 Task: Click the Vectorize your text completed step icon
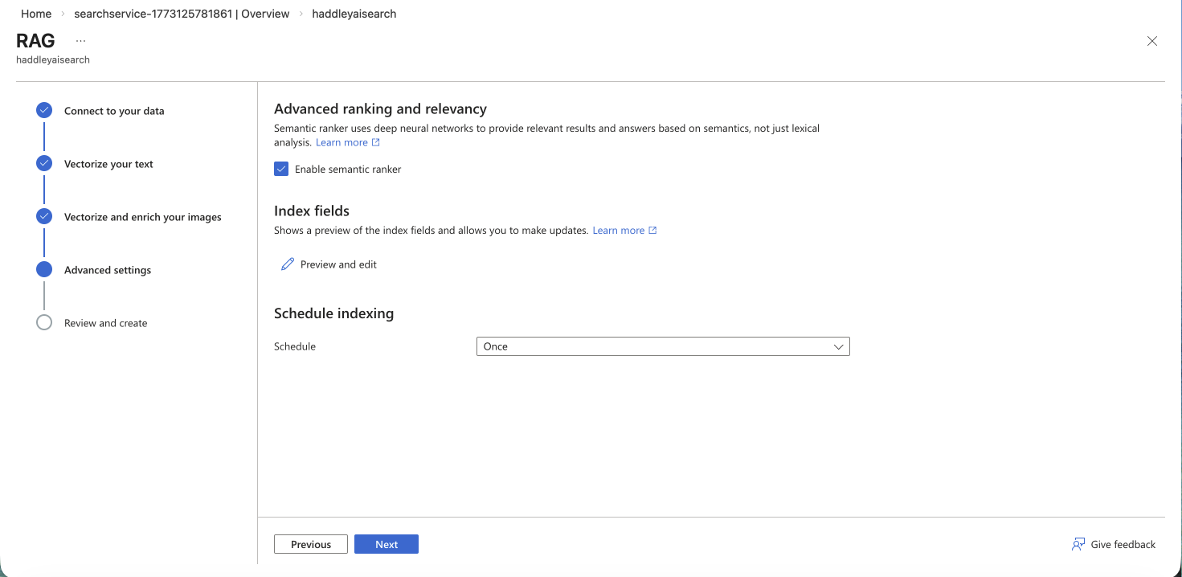[44, 162]
